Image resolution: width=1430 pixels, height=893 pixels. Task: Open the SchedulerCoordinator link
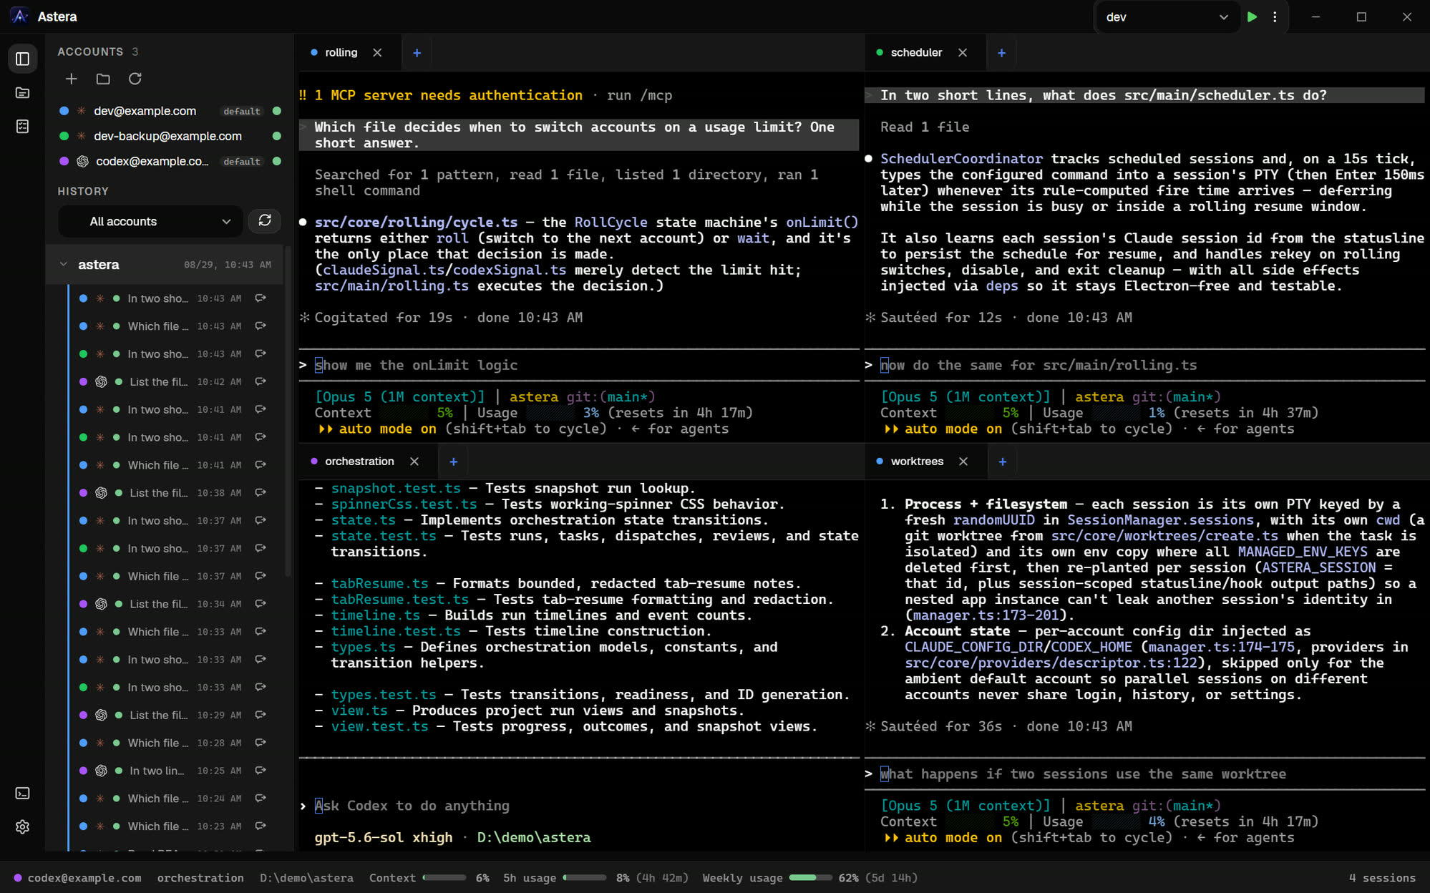[961, 159]
